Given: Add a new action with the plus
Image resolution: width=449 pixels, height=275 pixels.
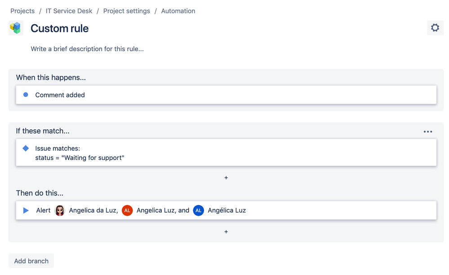Looking at the screenshot, I should [x=226, y=232].
